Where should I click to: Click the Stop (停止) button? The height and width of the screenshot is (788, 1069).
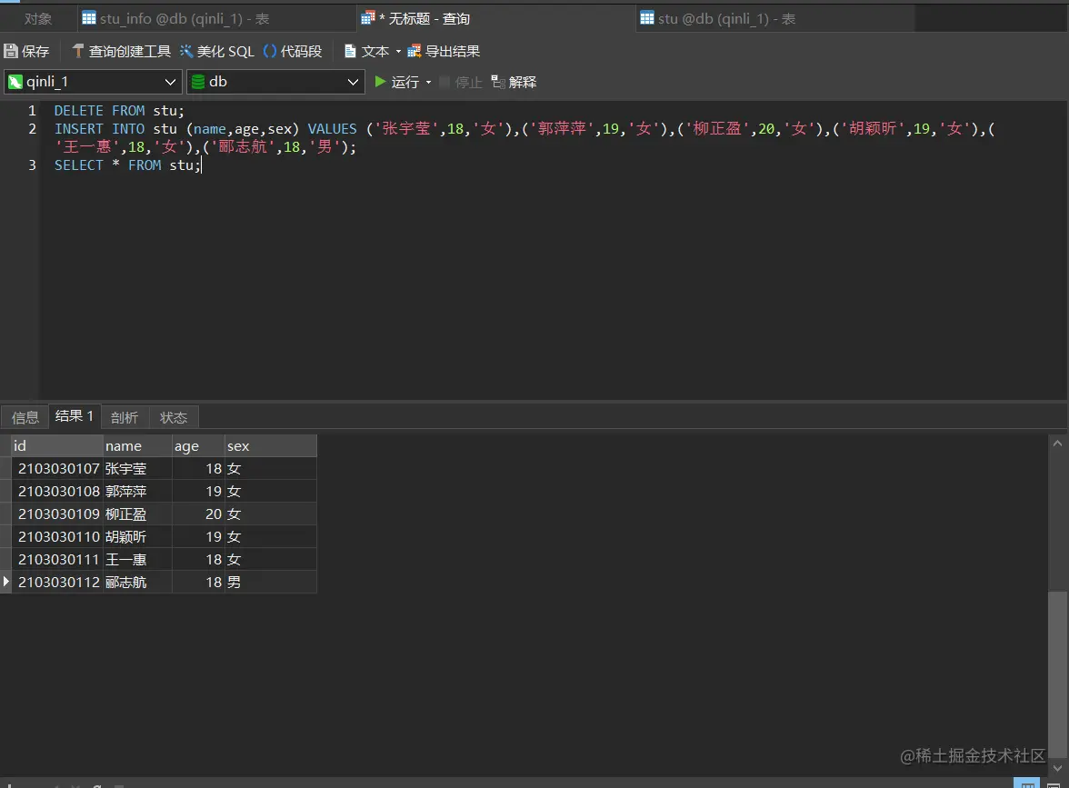pyautogui.click(x=461, y=83)
